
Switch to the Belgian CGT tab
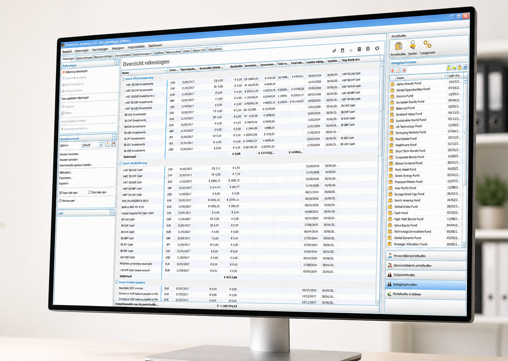click(199, 51)
